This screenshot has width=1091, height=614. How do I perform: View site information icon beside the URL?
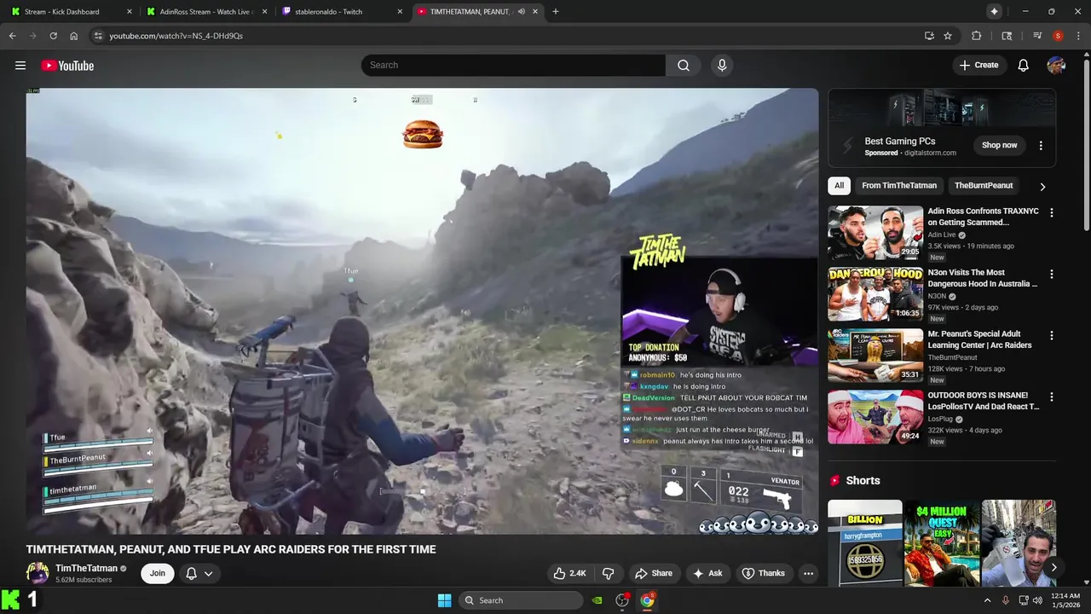[98, 36]
